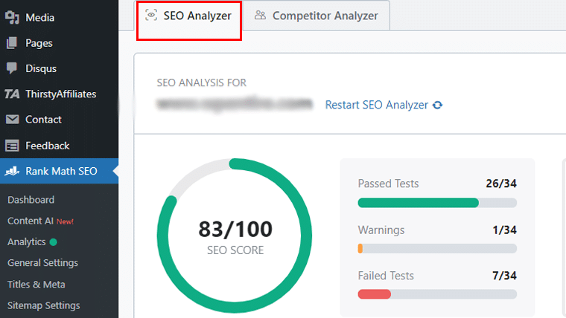
Task: Click the green Analytics status dot
Action: pyautogui.click(x=54, y=242)
